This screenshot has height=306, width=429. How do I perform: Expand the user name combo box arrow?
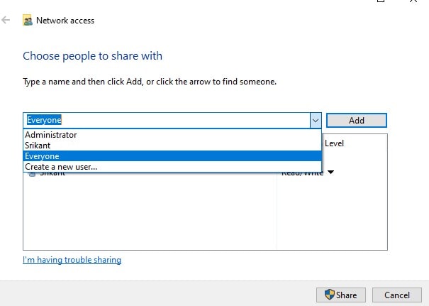(316, 120)
